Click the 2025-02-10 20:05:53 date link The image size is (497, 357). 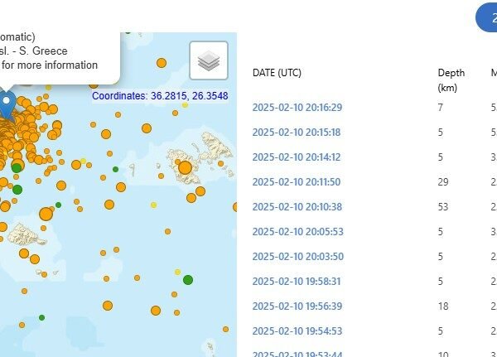[x=297, y=231]
